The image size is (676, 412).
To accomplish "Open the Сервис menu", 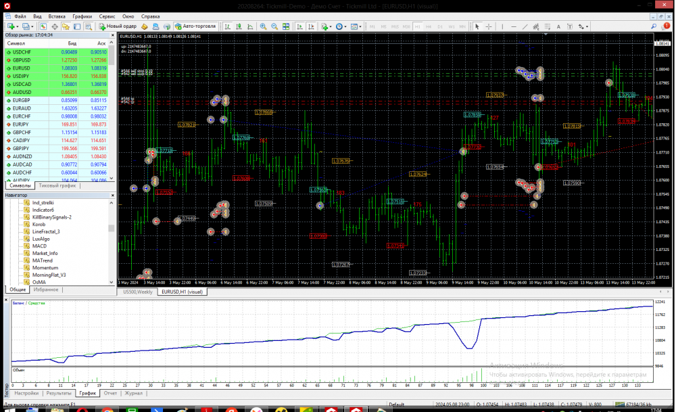I will [x=107, y=16].
